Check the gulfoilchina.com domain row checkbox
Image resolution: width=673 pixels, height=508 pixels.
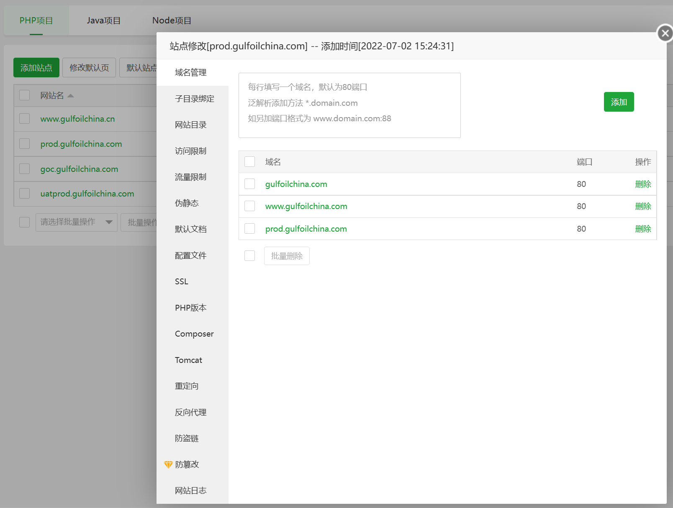pos(250,184)
